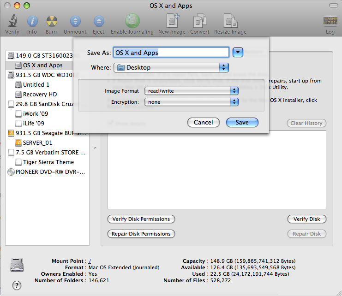Open the mount point slash link
The height and width of the screenshot is (296, 342).
[x=90, y=261]
